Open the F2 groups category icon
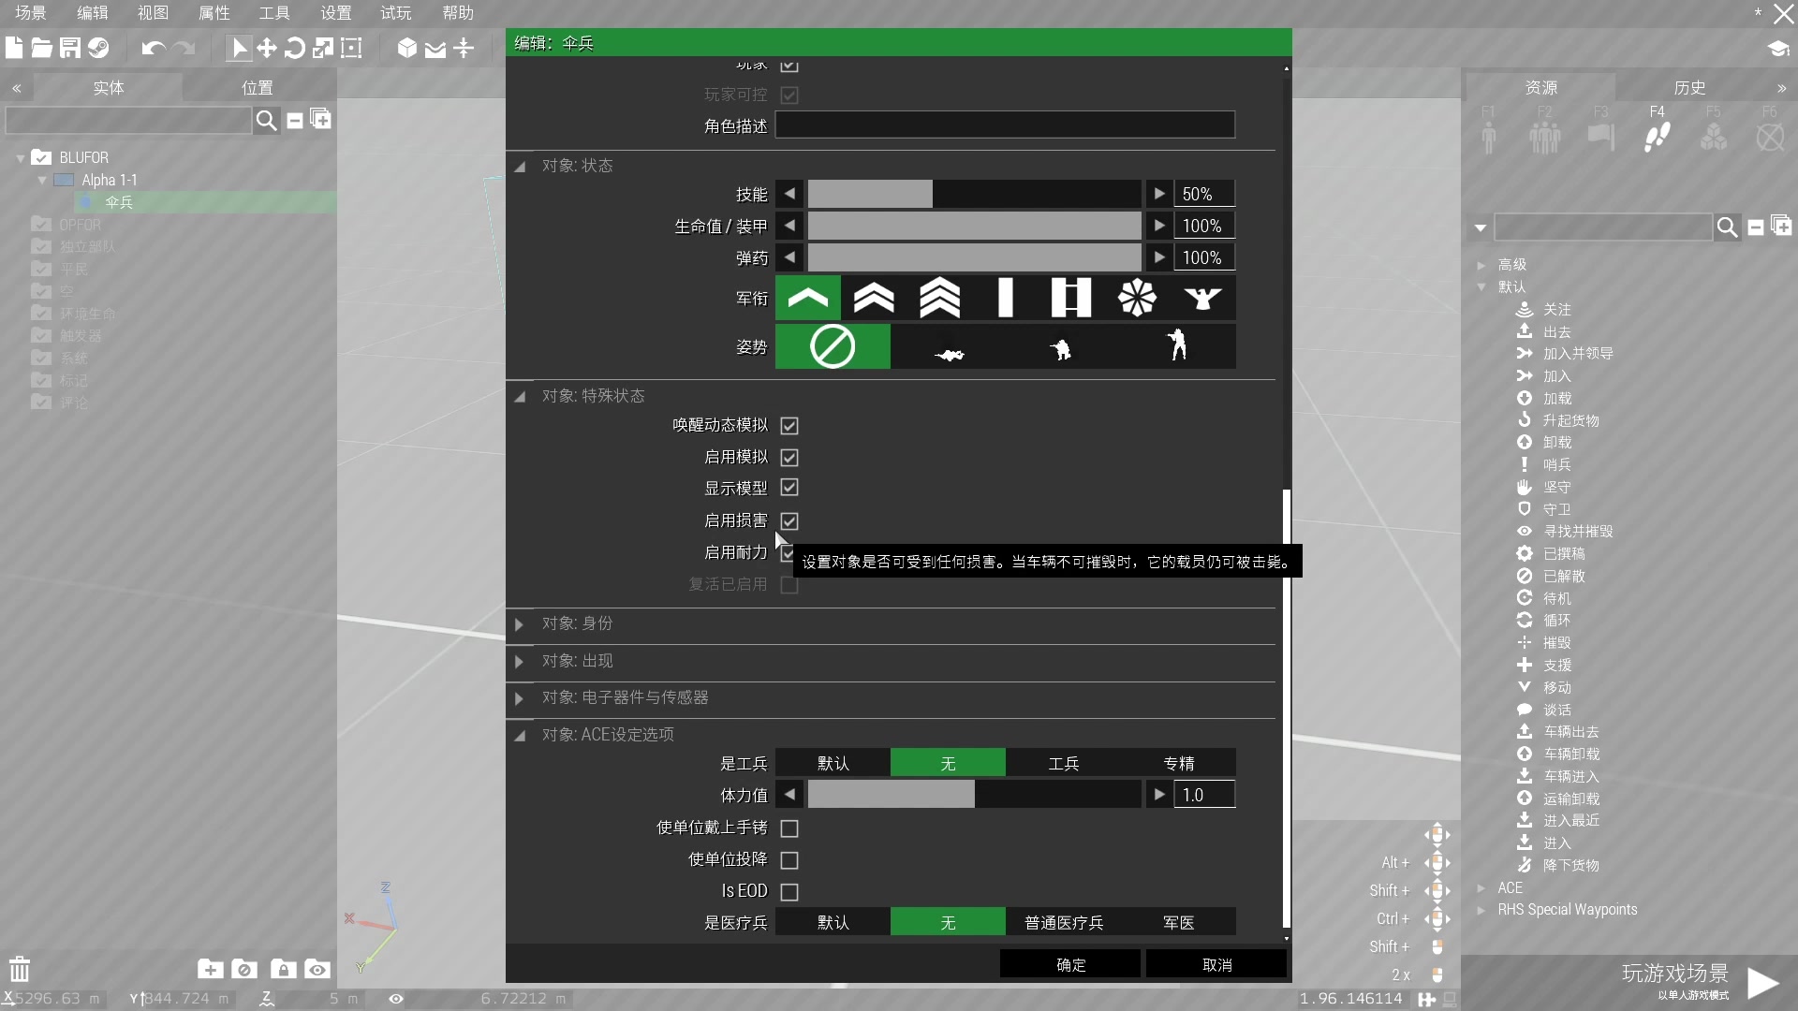 tap(1544, 136)
